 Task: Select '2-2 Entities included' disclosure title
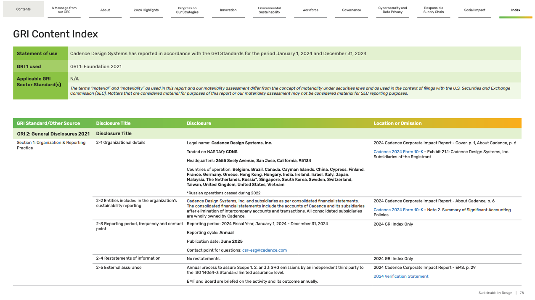[x=136, y=203]
